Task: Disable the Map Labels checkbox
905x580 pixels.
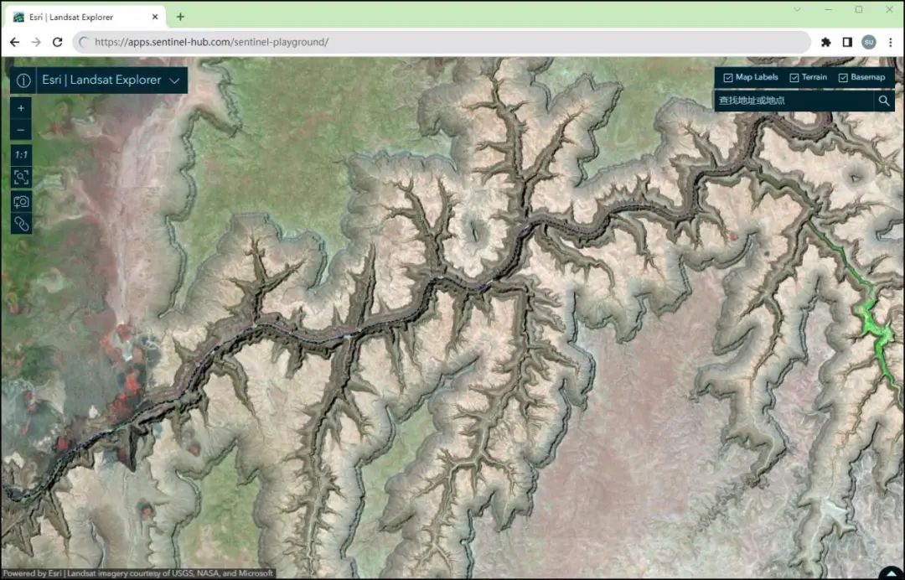Action: pos(727,77)
